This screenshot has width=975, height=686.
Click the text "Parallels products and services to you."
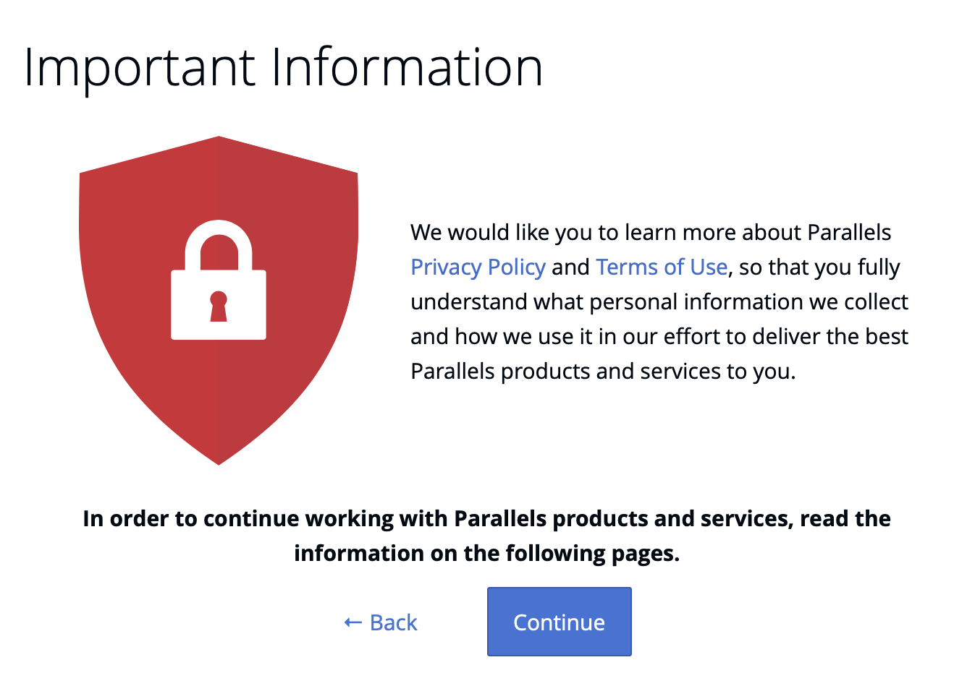603,372
